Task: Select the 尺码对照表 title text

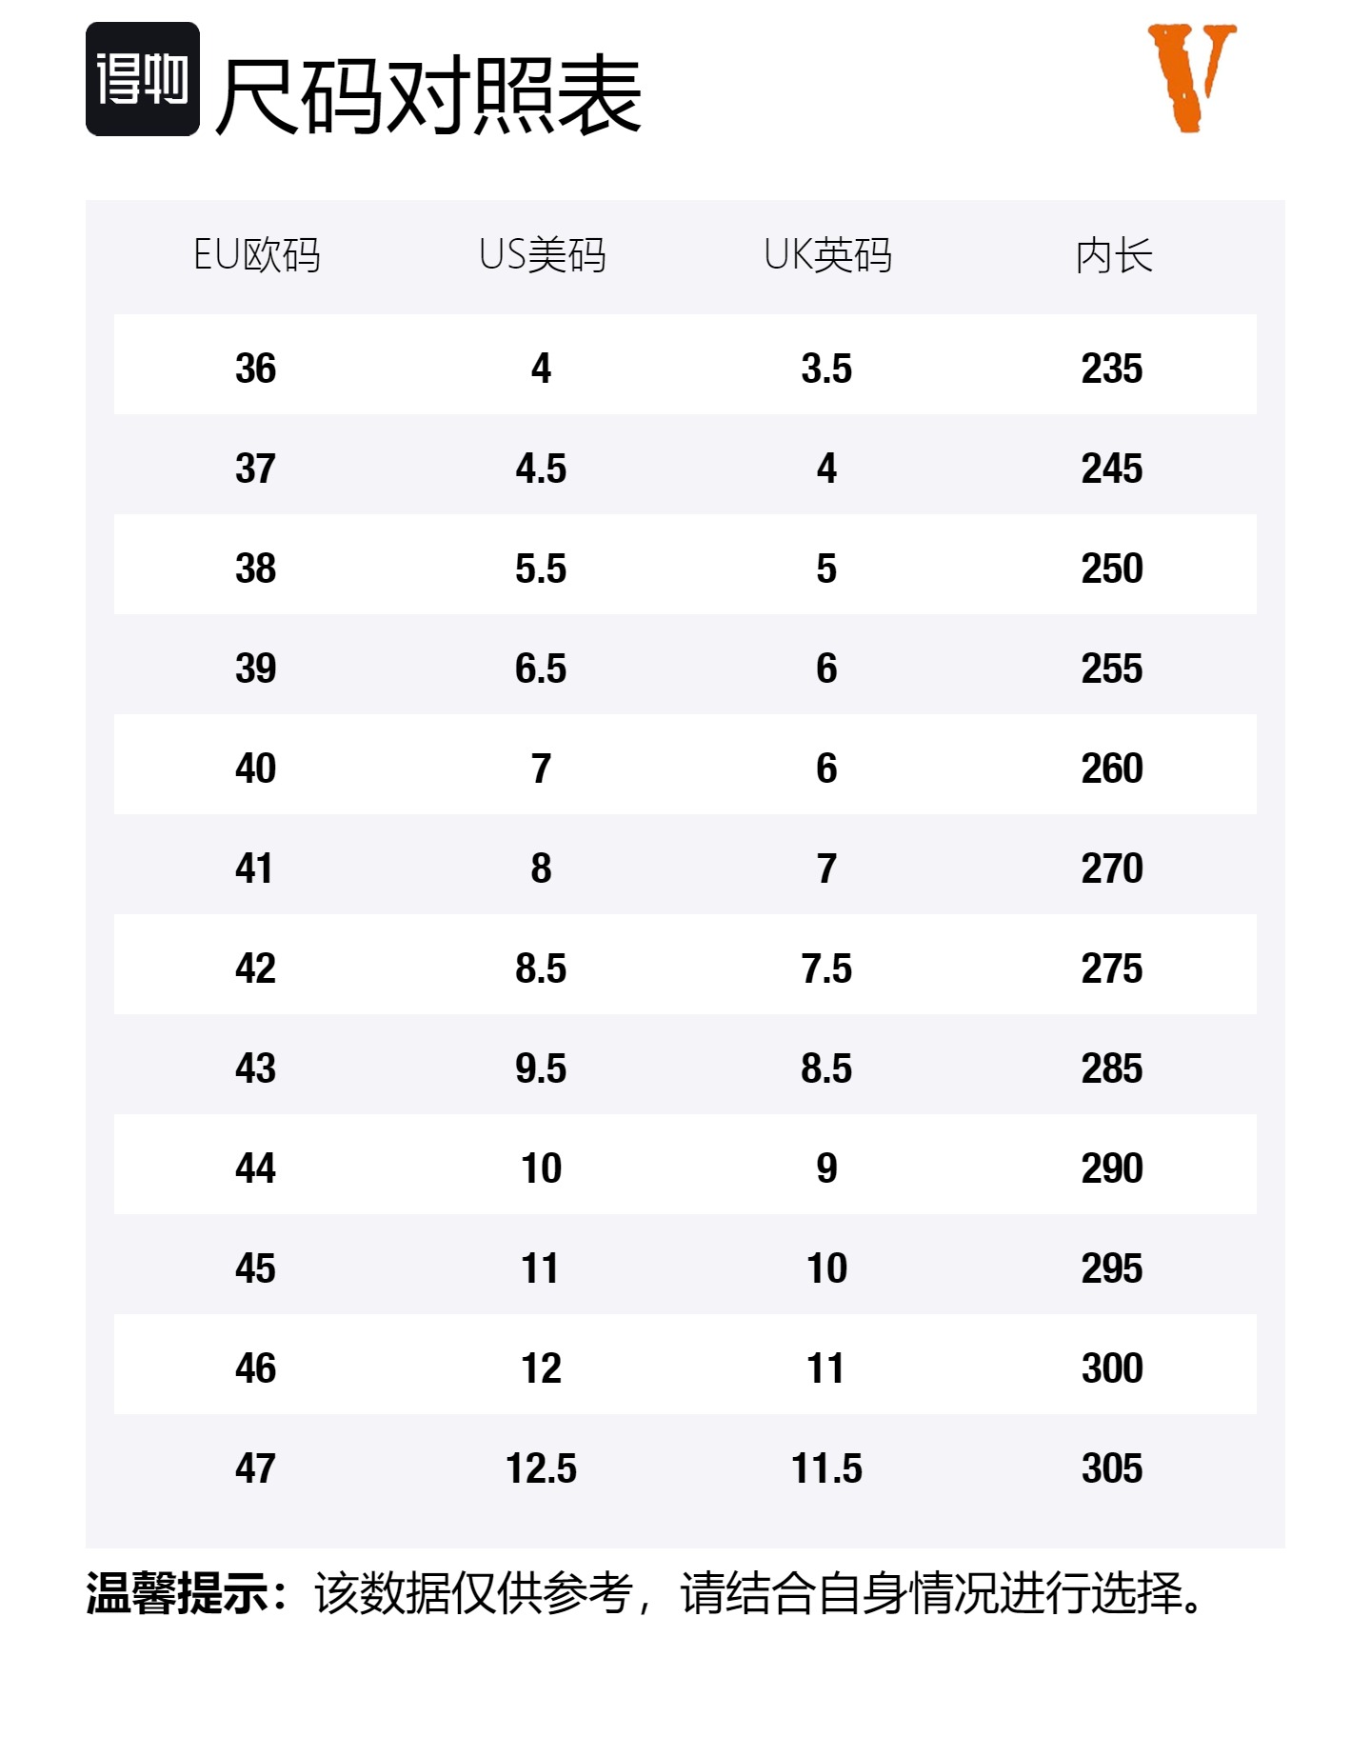Action: point(429,95)
